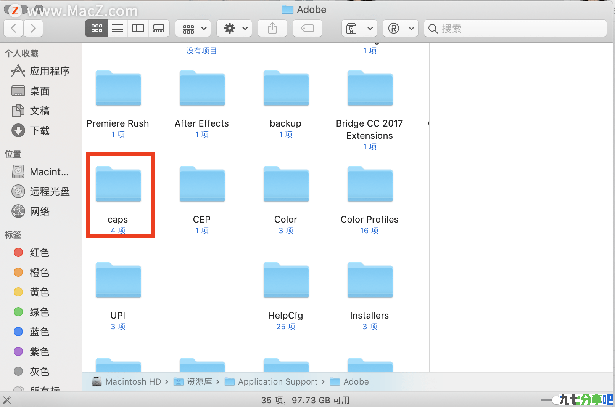Screen dimensions: 615x407
Task: Select the CEP folder
Action: tap(202, 184)
